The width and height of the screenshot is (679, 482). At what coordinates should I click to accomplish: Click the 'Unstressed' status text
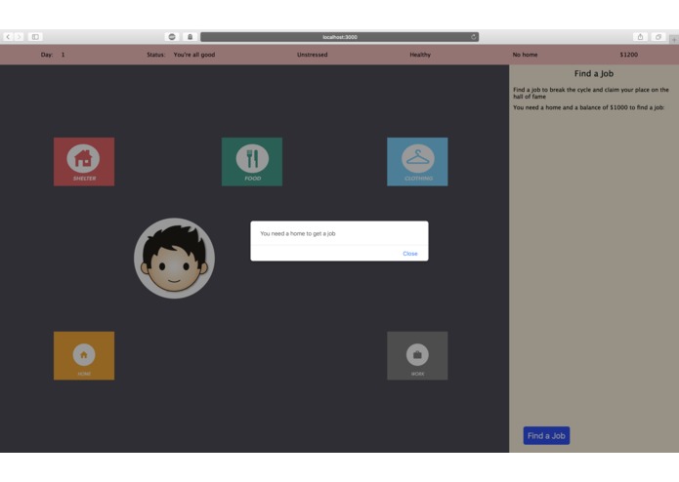pos(313,55)
